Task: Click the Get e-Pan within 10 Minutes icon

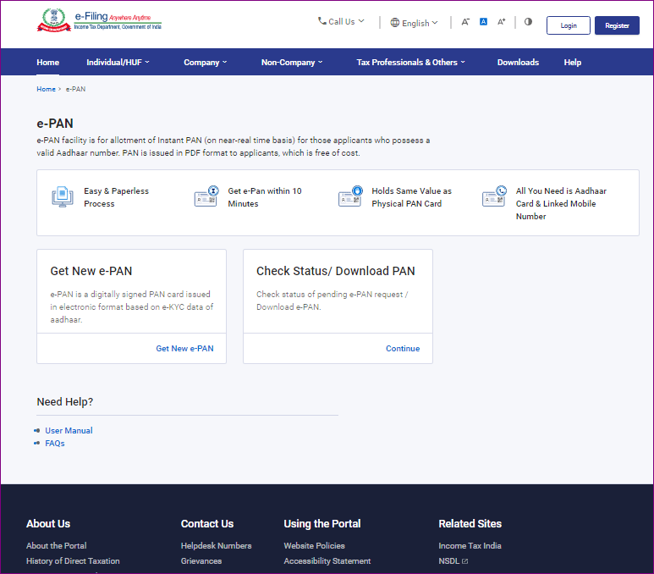Action: click(x=206, y=197)
